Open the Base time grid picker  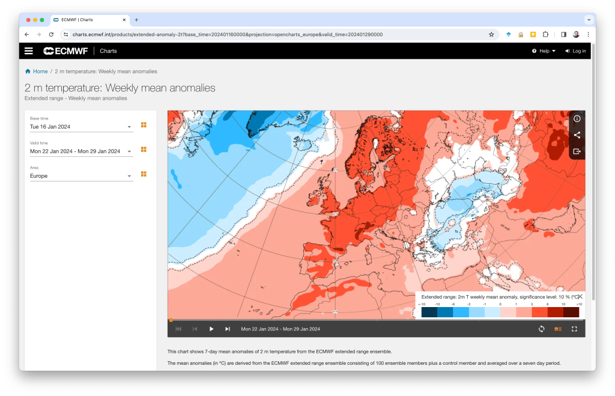point(144,125)
